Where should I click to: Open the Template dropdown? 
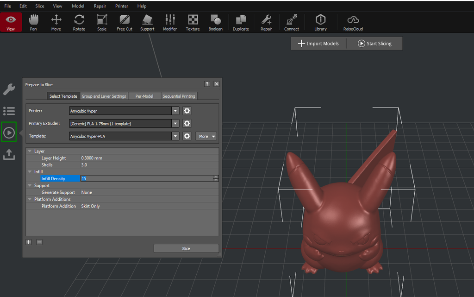(175, 136)
